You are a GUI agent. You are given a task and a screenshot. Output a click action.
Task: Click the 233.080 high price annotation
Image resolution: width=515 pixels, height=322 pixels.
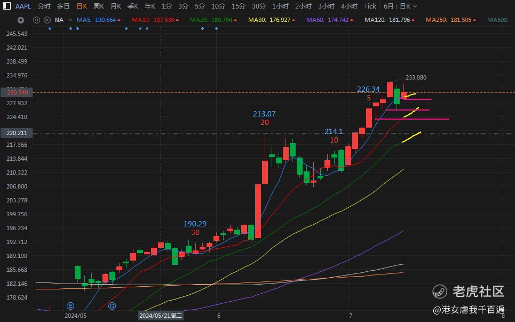pyautogui.click(x=416, y=77)
